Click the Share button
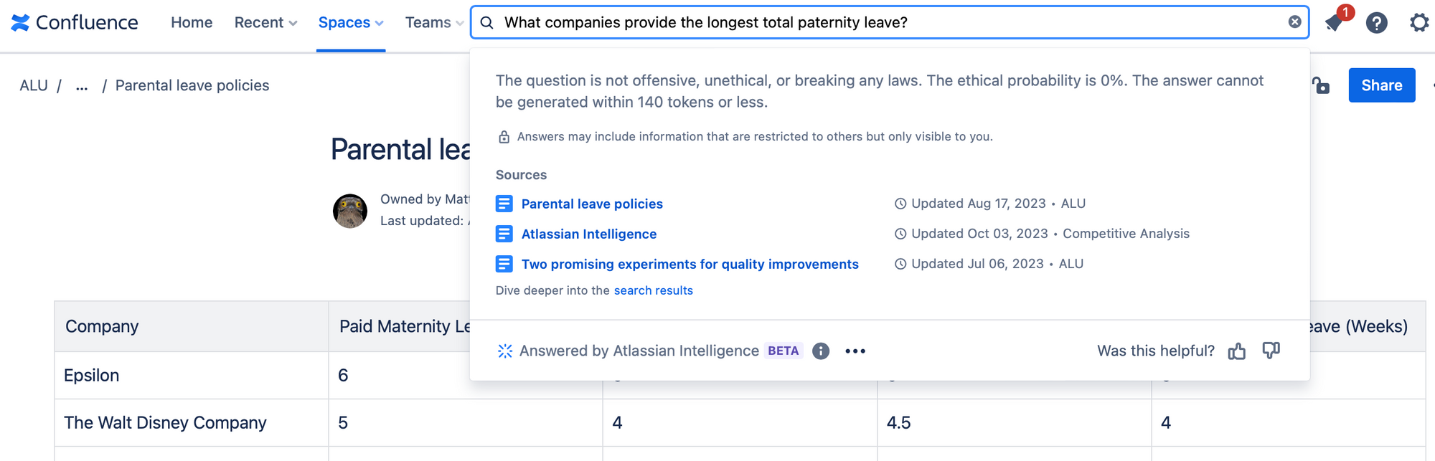Screen dimensions: 1435x461 pyautogui.click(x=1381, y=85)
